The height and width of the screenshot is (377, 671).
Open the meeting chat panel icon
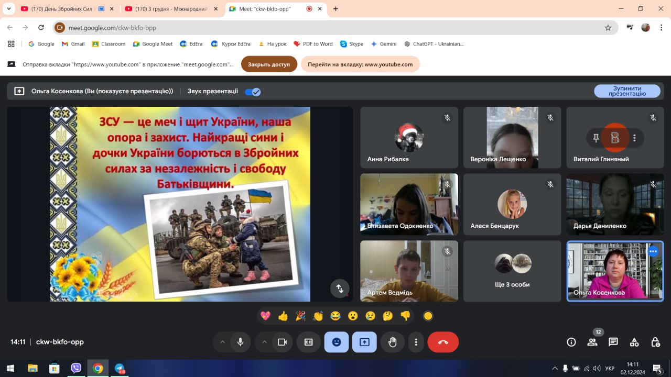pyautogui.click(x=613, y=342)
